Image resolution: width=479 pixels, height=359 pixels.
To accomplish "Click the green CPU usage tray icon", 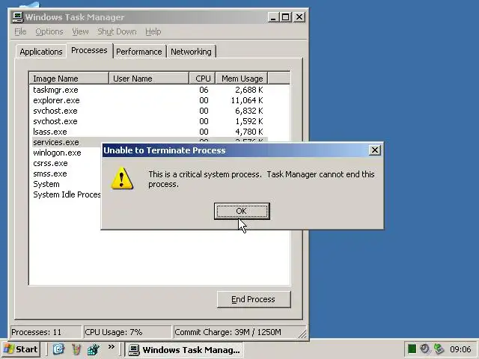I will 412,349.
